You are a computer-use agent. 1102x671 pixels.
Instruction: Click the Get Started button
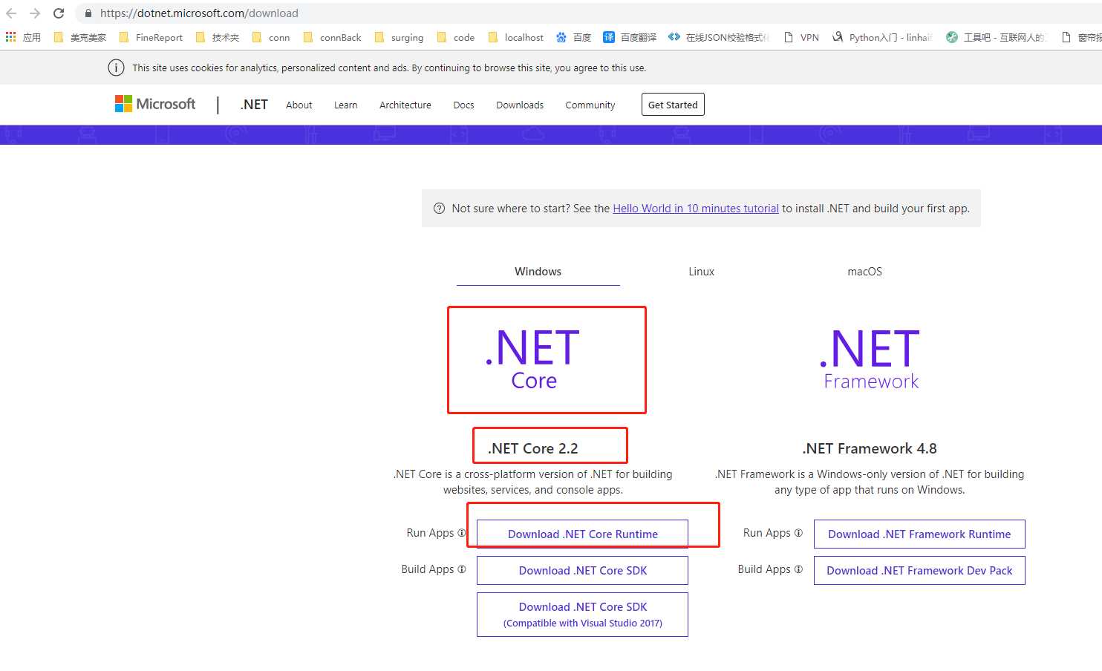tap(673, 105)
